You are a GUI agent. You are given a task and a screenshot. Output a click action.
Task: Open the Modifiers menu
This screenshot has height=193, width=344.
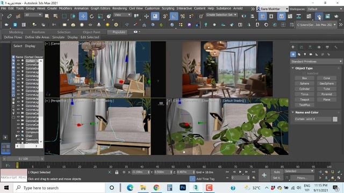(66, 9)
